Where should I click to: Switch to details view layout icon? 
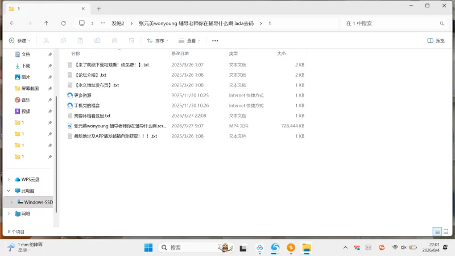437,232
